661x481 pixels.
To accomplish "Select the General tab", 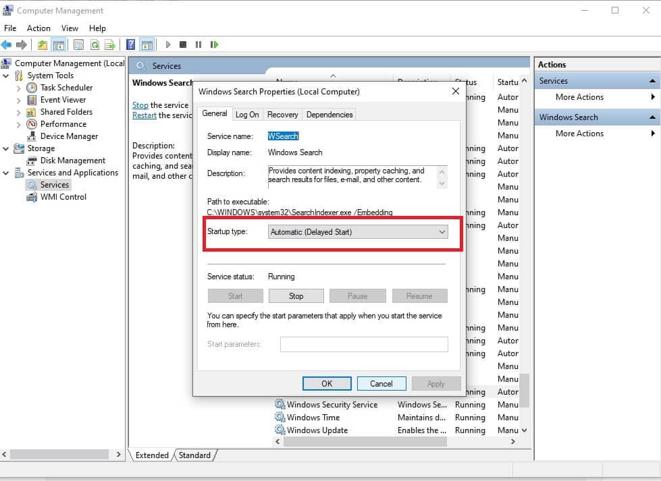I will coord(215,113).
